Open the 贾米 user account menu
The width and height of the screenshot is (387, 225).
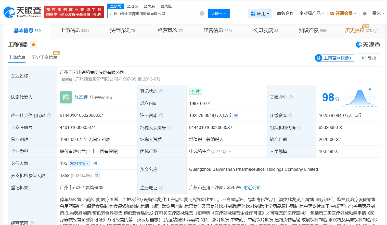[378, 13]
